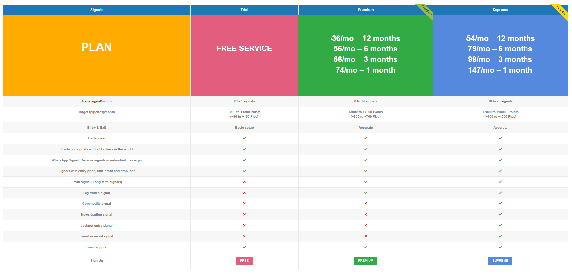
Task: Click the Trade signal/month red label
Action: click(97, 101)
